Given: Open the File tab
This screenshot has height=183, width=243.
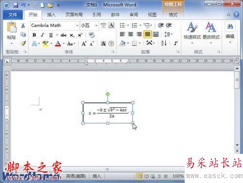Looking at the screenshot, I should tap(13, 15).
